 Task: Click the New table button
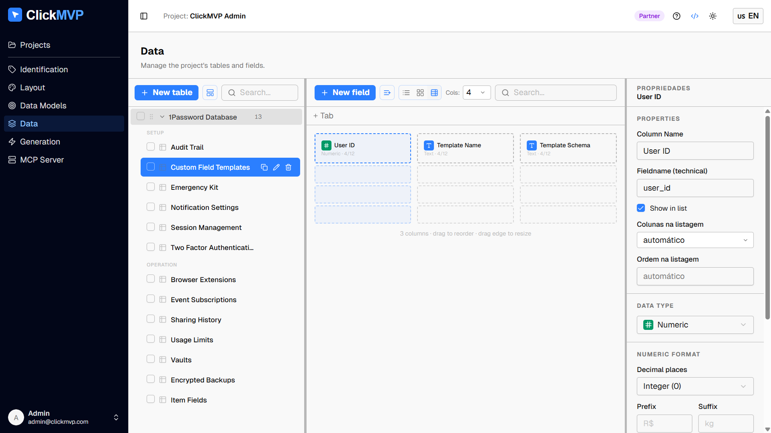tap(166, 93)
